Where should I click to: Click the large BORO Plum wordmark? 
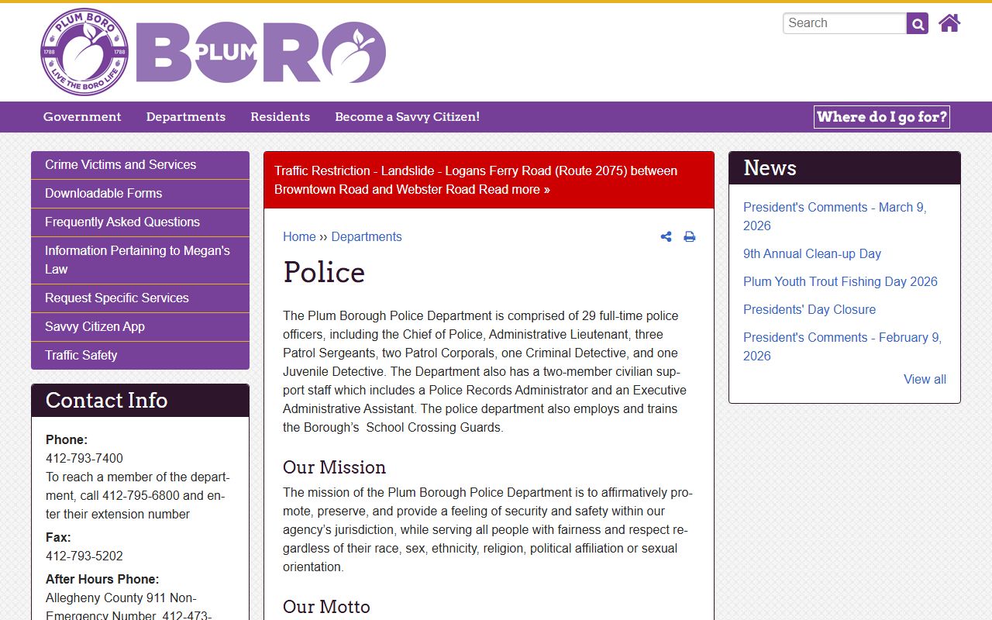coord(261,53)
